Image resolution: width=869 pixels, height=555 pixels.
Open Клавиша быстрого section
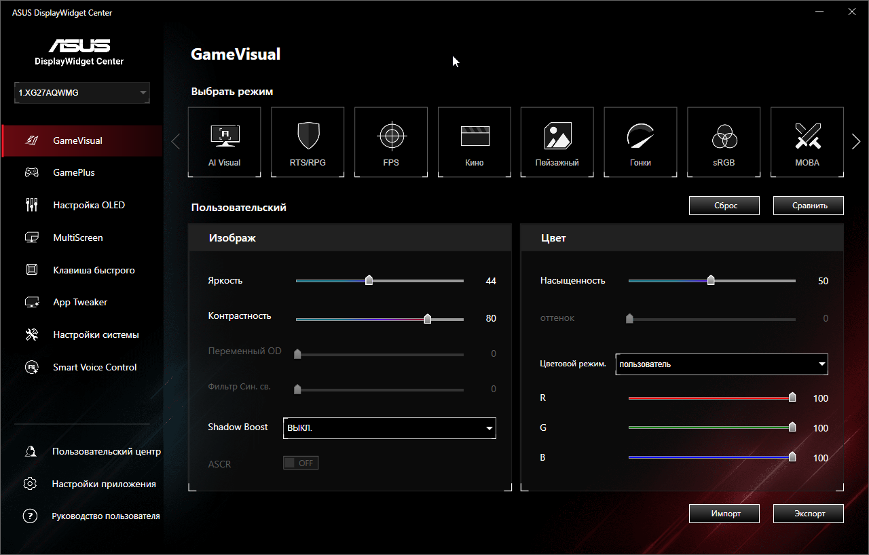(x=81, y=270)
